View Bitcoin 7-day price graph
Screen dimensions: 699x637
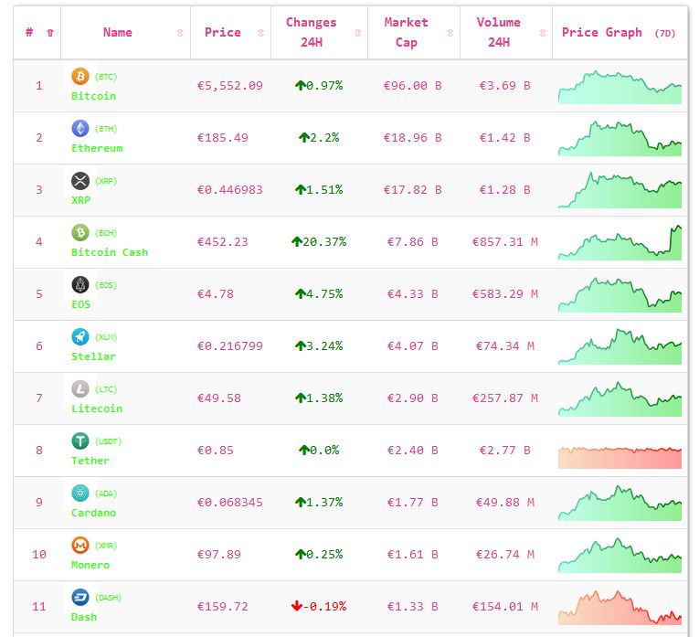click(x=620, y=87)
